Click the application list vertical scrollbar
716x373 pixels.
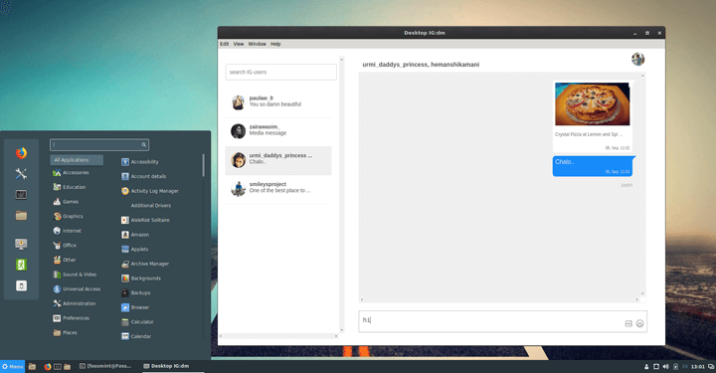pyautogui.click(x=203, y=165)
